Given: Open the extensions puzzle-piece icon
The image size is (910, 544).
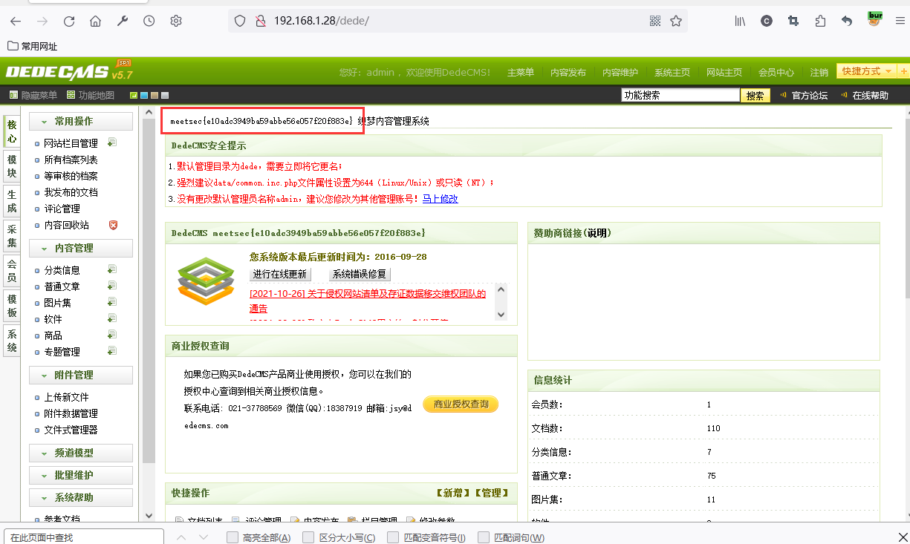Looking at the screenshot, I should click(820, 21).
